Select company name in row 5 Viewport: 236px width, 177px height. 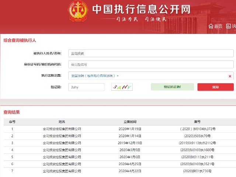click(x=62, y=157)
